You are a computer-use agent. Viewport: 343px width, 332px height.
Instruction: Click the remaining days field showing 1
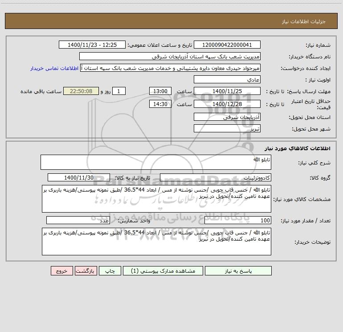pyautogui.click(x=119, y=91)
